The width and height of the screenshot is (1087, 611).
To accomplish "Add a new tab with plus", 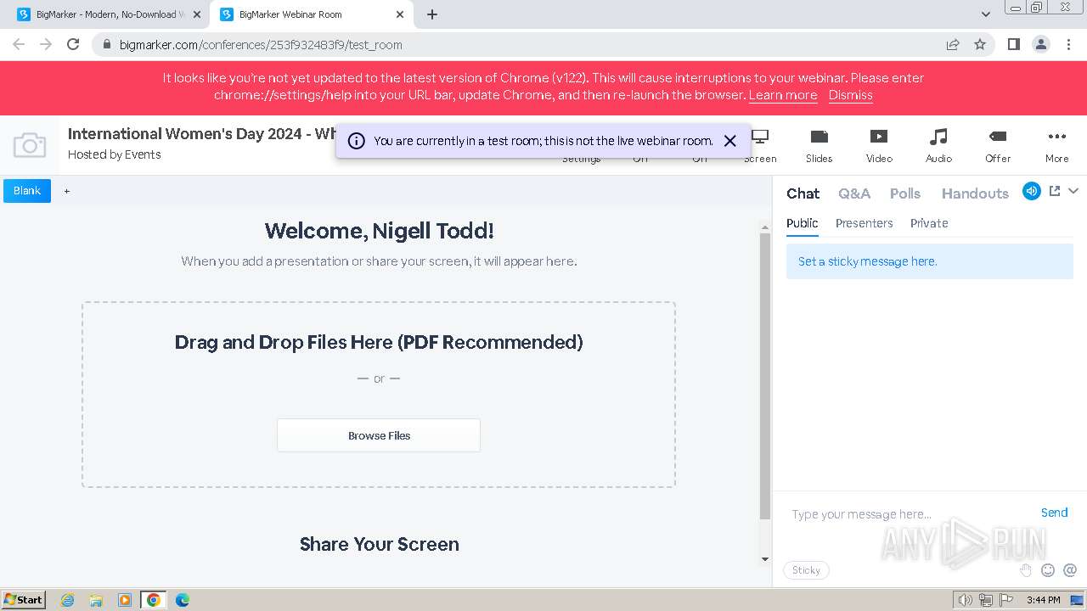I will [67, 191].
